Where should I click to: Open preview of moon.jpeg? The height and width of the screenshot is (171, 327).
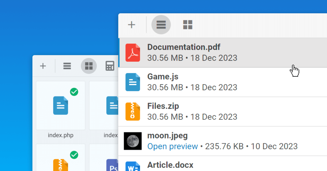coord(172,146)
